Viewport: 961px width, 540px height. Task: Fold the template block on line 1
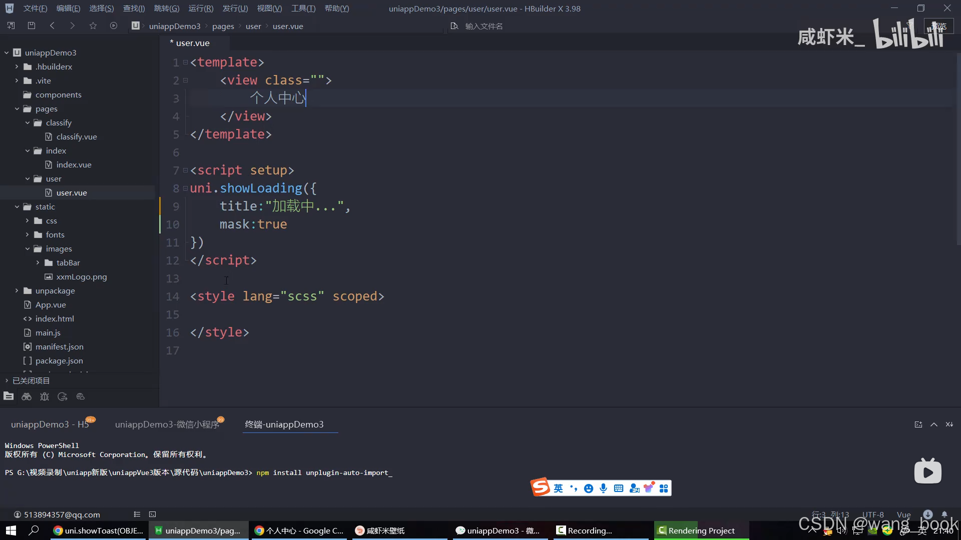(185, 62)
